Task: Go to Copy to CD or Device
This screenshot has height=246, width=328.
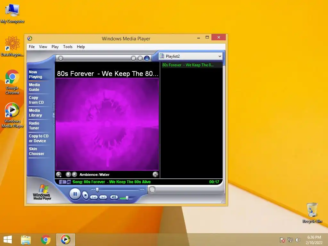Action: coord(39,138)
